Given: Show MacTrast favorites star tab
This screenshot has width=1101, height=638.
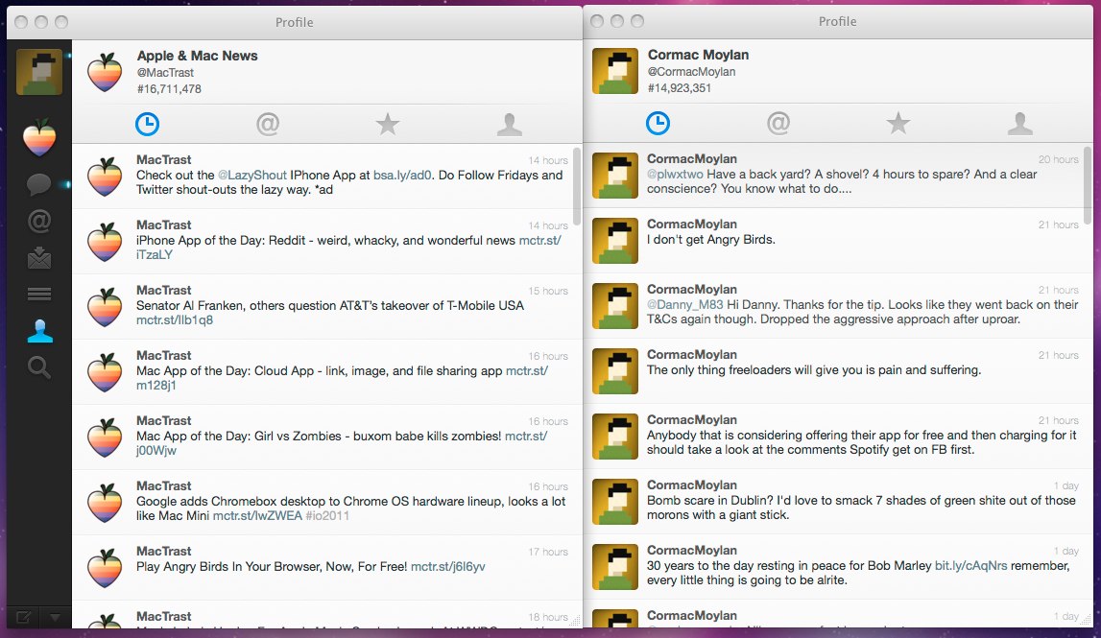Looking at the screenshot, I should 387,124.
